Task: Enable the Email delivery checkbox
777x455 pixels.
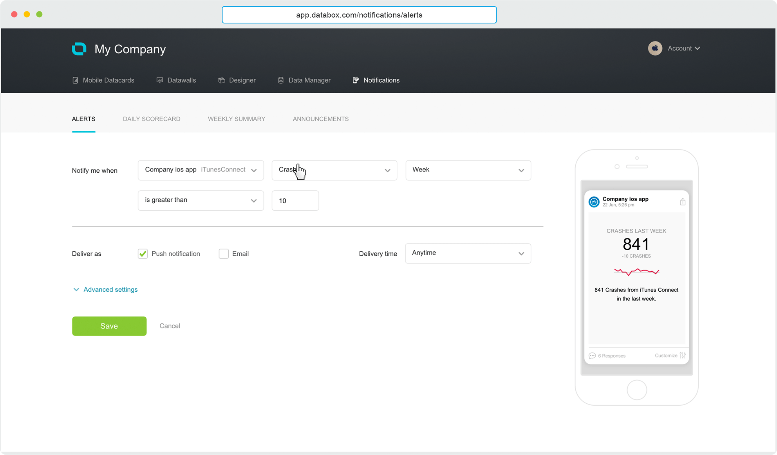Action: pos(224,254)
